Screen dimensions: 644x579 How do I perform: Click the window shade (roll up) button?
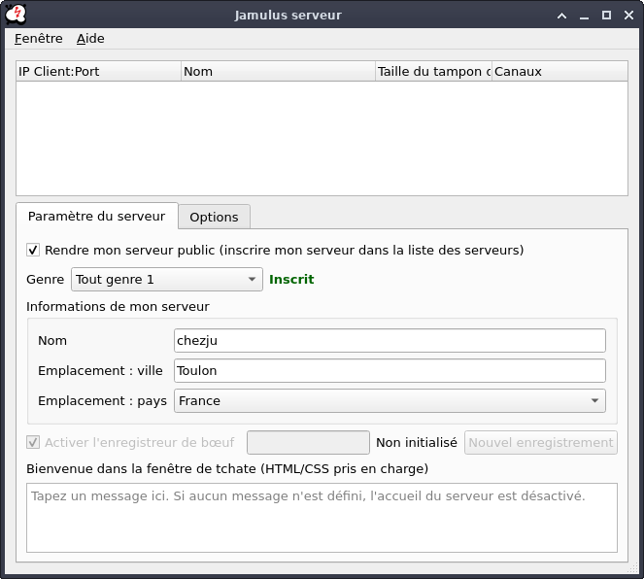(x=561, y=16)
